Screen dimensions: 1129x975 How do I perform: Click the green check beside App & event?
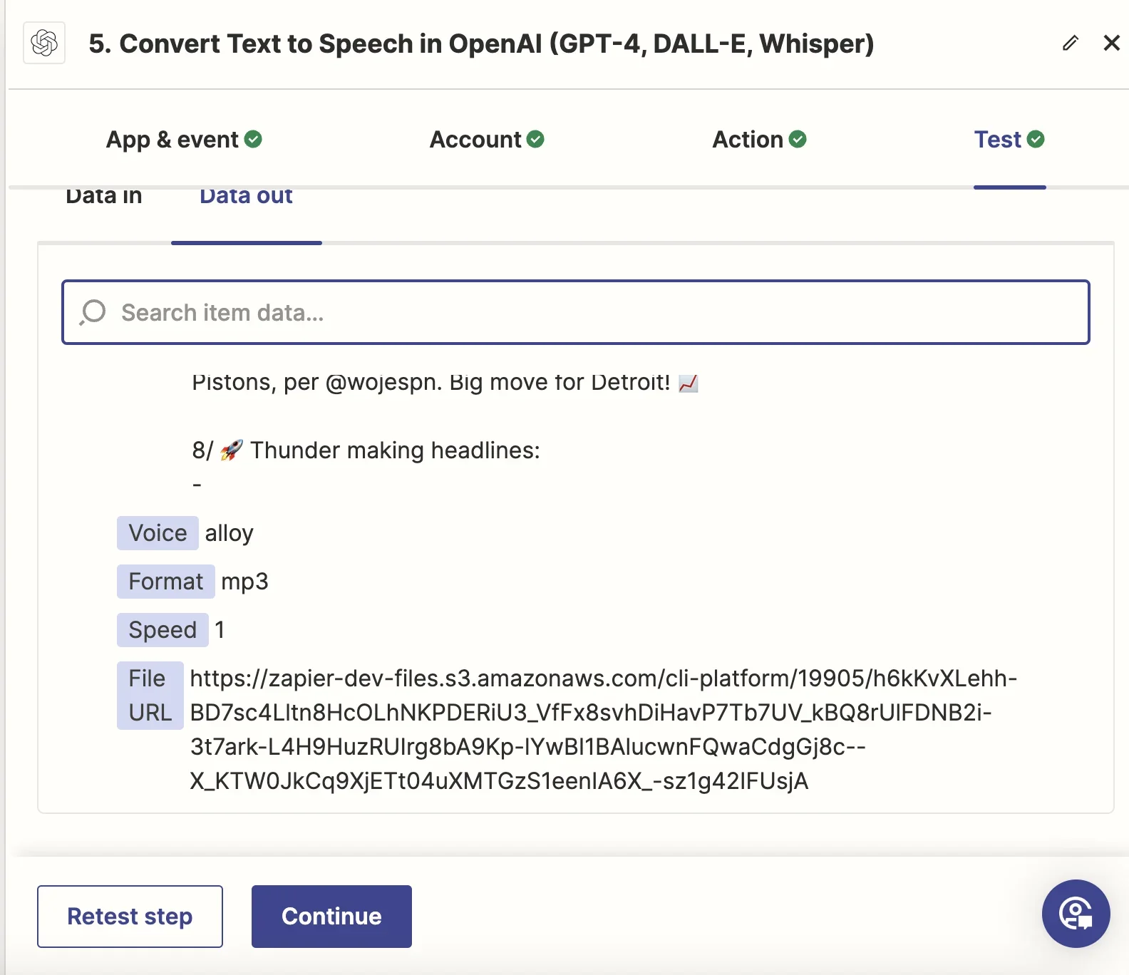[253, 140]
